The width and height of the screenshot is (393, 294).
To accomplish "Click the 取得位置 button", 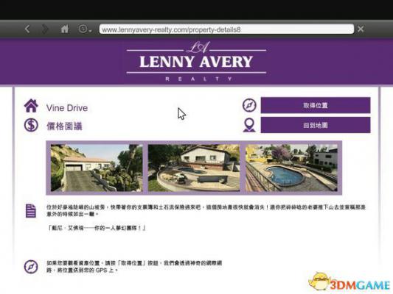I will click(316, 105).
